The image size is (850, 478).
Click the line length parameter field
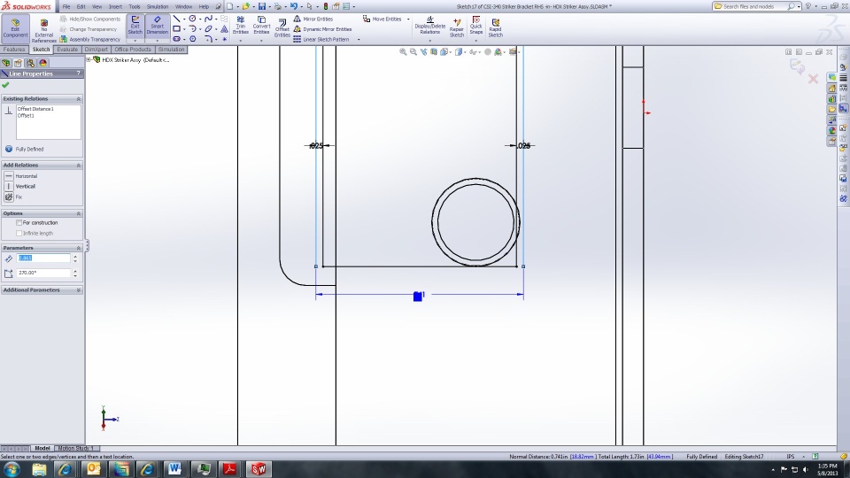(x=43, y=258)
